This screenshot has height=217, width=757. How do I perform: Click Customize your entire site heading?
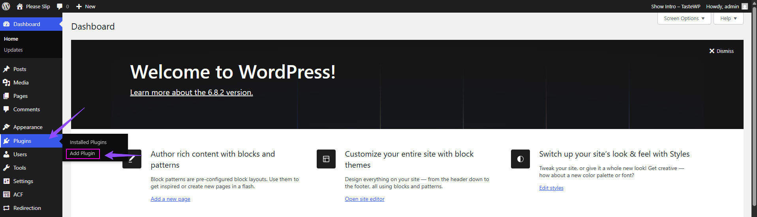[x=409, y=159]
